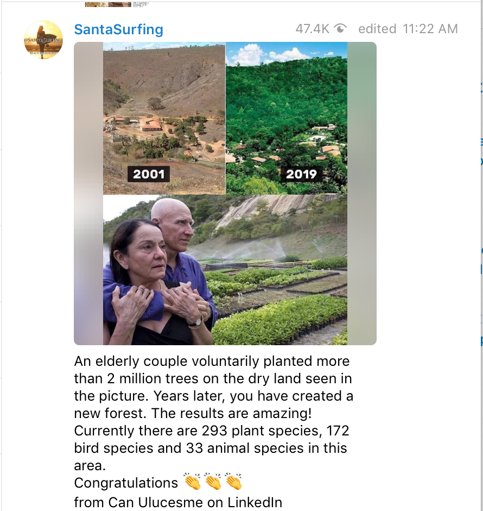The width and height of the screenshot is (483, 511).
Task: Click the last clapping hands emoji
Action: 233,482
